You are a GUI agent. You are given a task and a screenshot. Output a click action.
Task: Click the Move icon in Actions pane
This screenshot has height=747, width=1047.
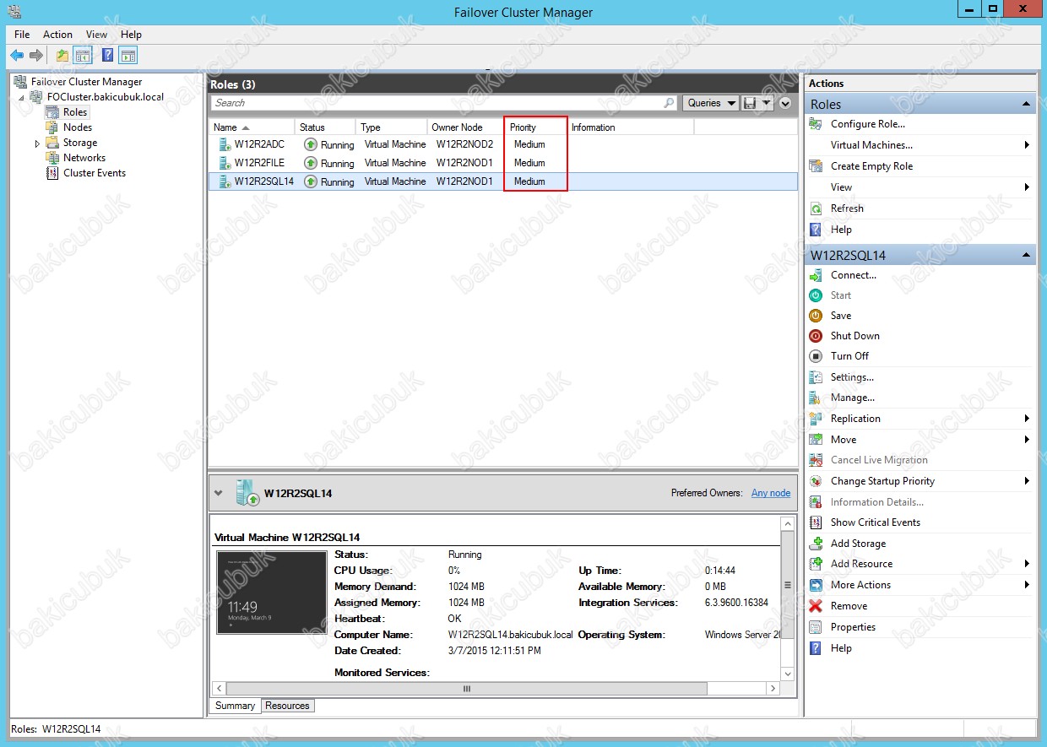[x=816, y=440]
